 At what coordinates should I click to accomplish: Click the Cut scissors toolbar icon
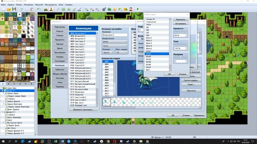tap(22, 9)
